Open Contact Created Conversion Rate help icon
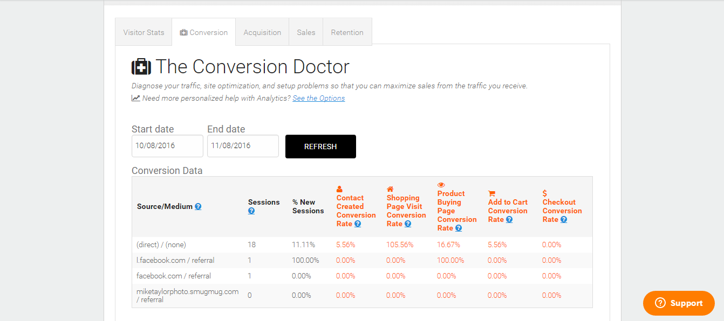The height and width of the screenshot is (321, 724). [x=358, y=224]
